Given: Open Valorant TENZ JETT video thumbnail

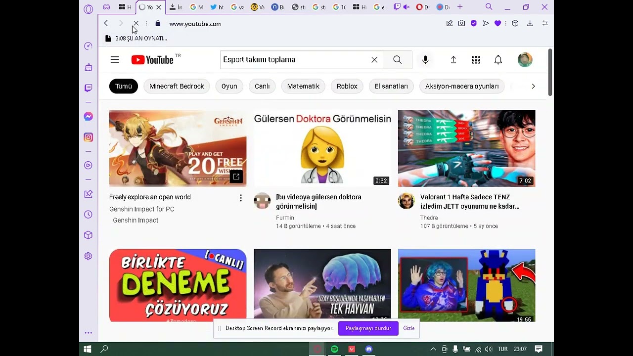Looking at the screenshot, I should click(x=466, y=148).
